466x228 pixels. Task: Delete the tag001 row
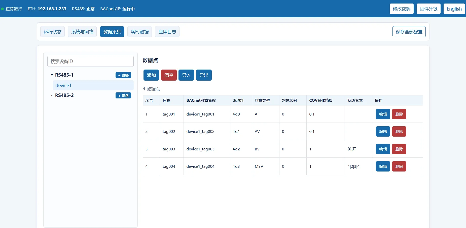[x=399, y=114]
